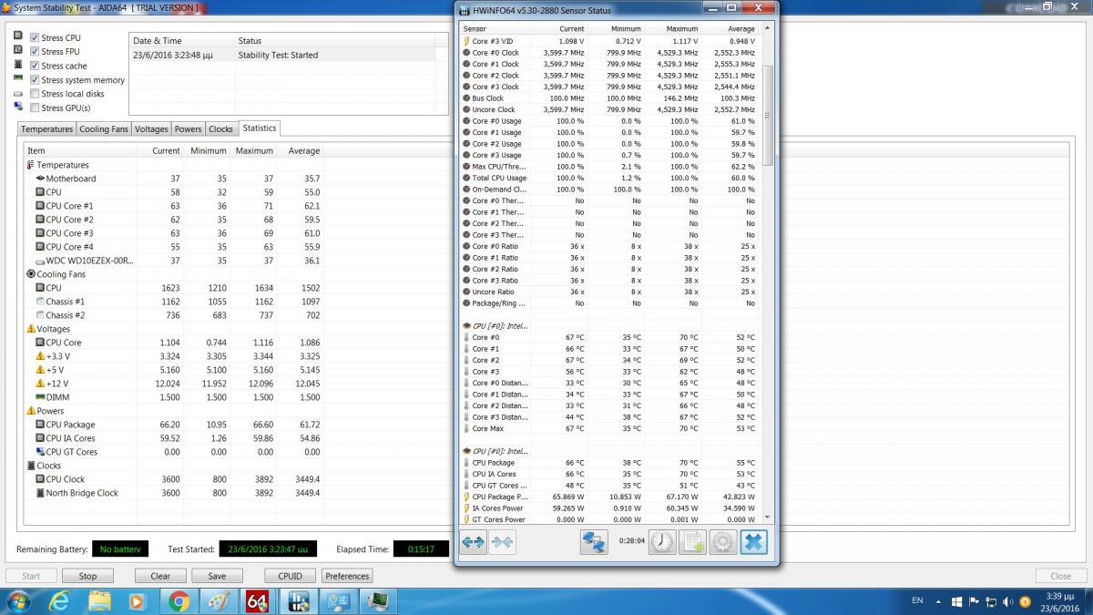The image size is (1093, 615).
Task: Click taskbar green chip monitor icon
Action: click(x=376, y=601)
